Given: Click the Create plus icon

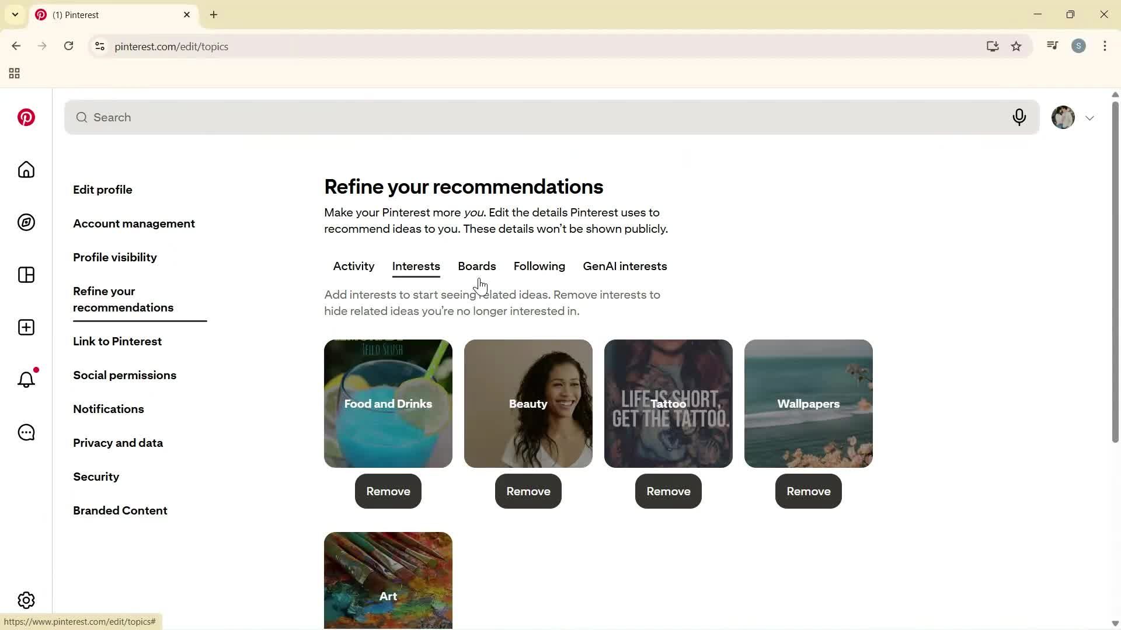Looking at the screenshot, I should pyautogui.click(x=26, y=327).
